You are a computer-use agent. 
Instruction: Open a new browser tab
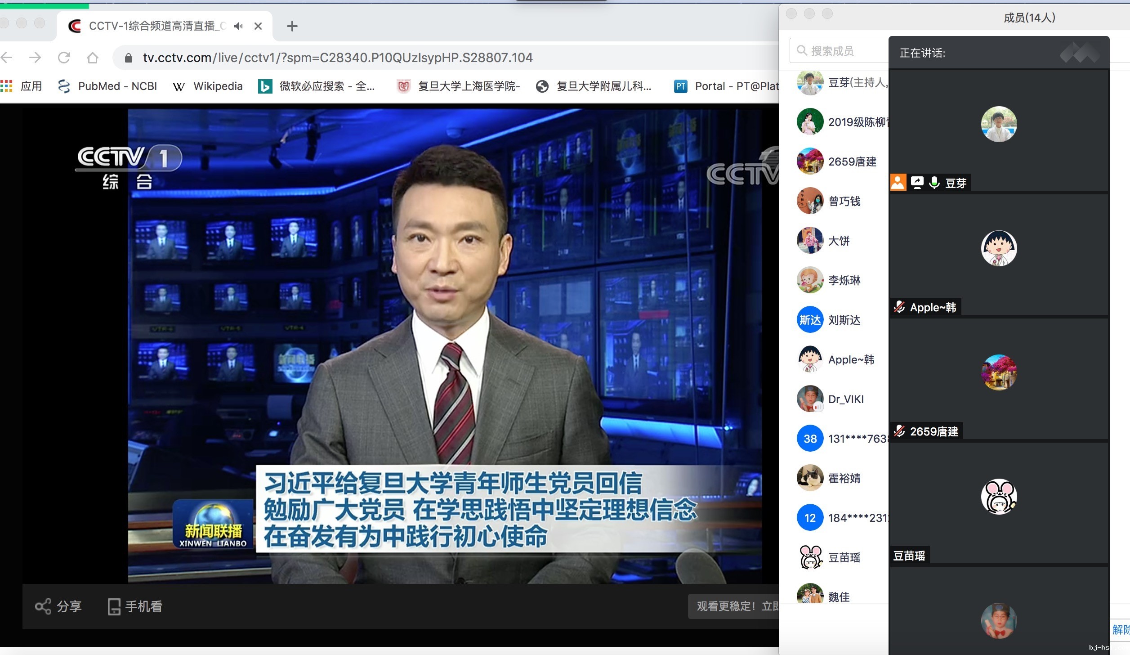click(292, 26)
